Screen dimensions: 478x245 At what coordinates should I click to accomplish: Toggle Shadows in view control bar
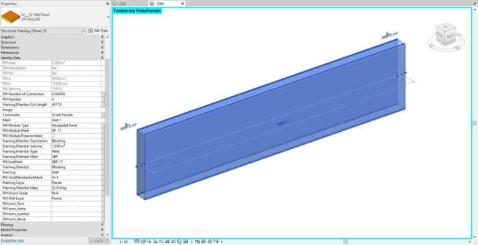tap(155, 242)
